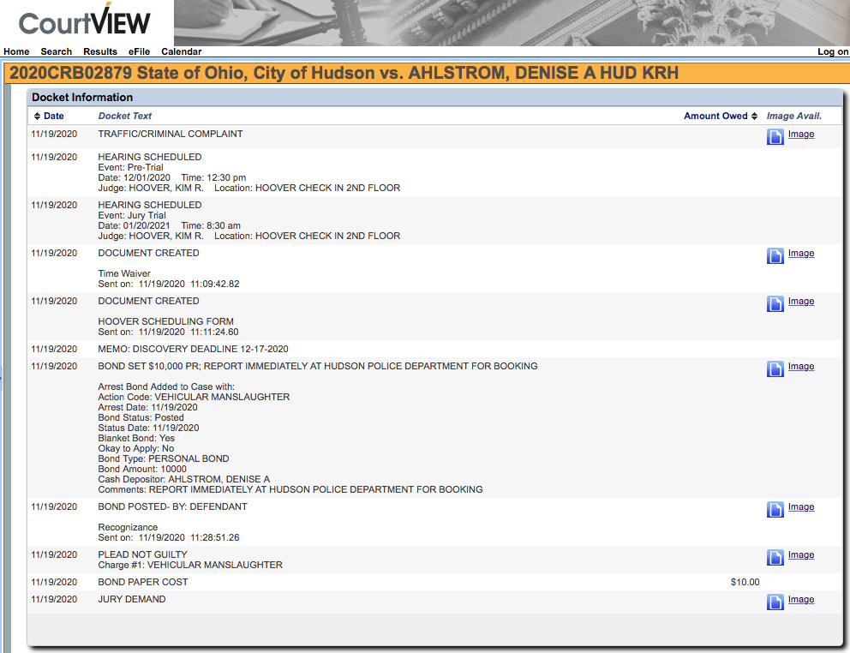Click the Docket Information panel title
Viewport: 850px width, 653px height.
[x=82, y=97]
